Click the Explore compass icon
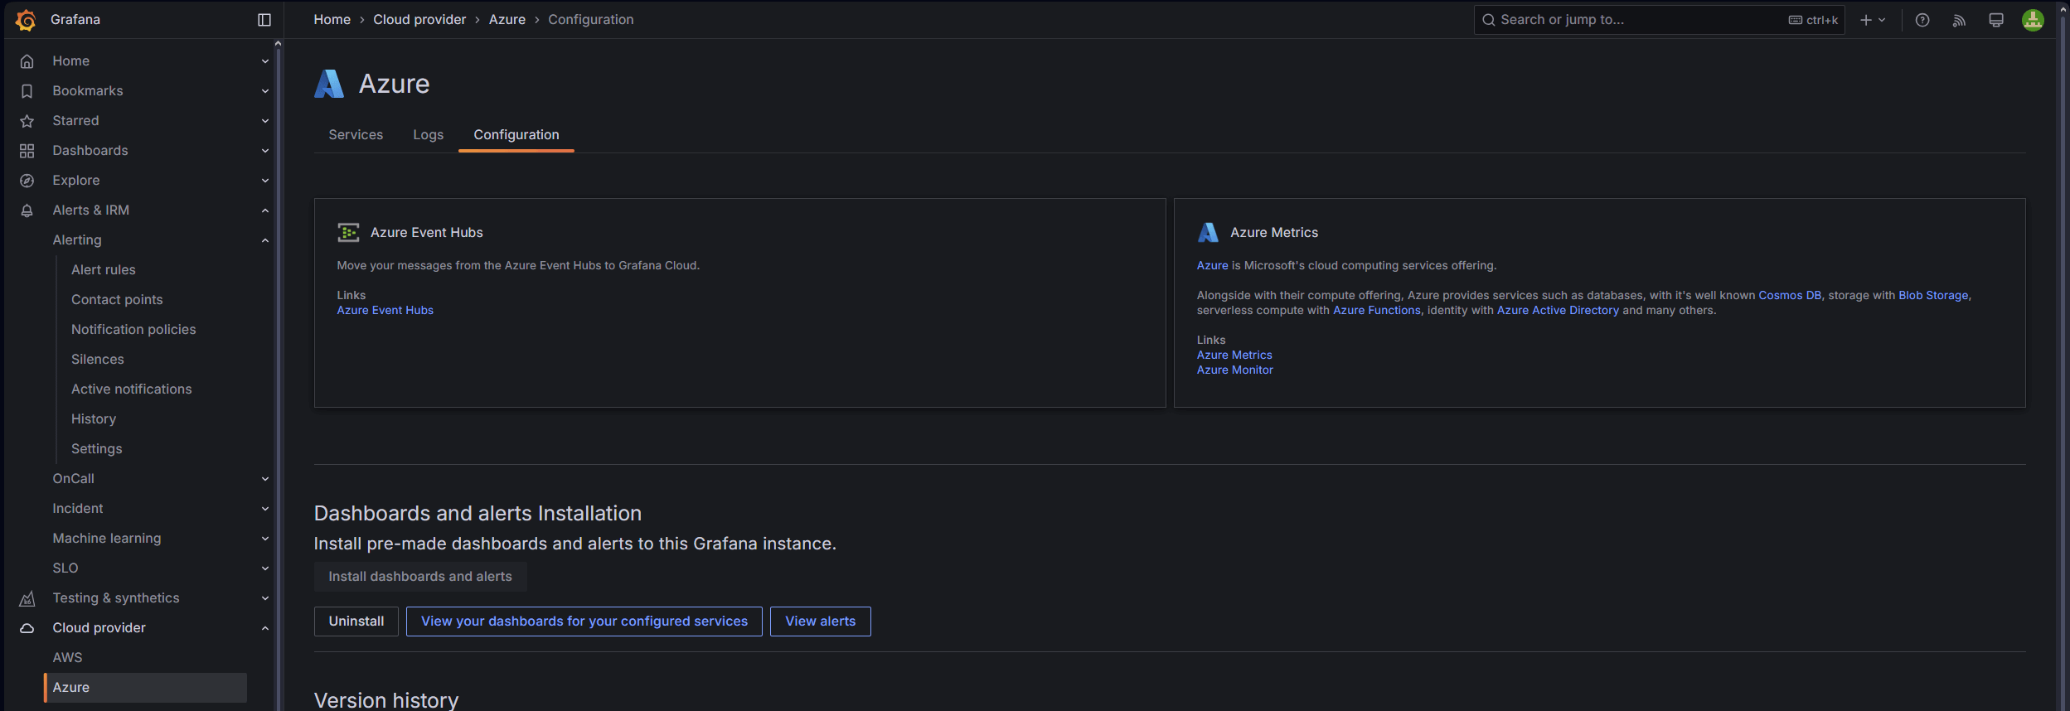This screenshot has height=711, width=2070. (x=27, y=181)
